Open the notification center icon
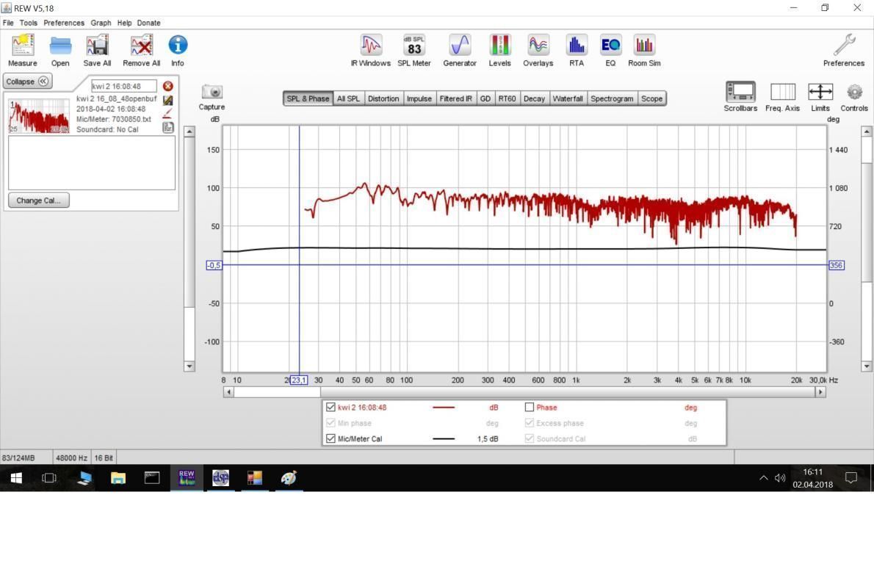The height and width of the screenshot is (564, 874). [x=851, y=478]
